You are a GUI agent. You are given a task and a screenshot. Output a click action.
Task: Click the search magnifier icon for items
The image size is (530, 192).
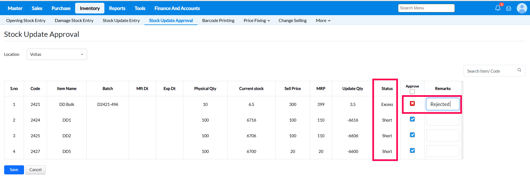pyautogui.click(x=519, y=70)
